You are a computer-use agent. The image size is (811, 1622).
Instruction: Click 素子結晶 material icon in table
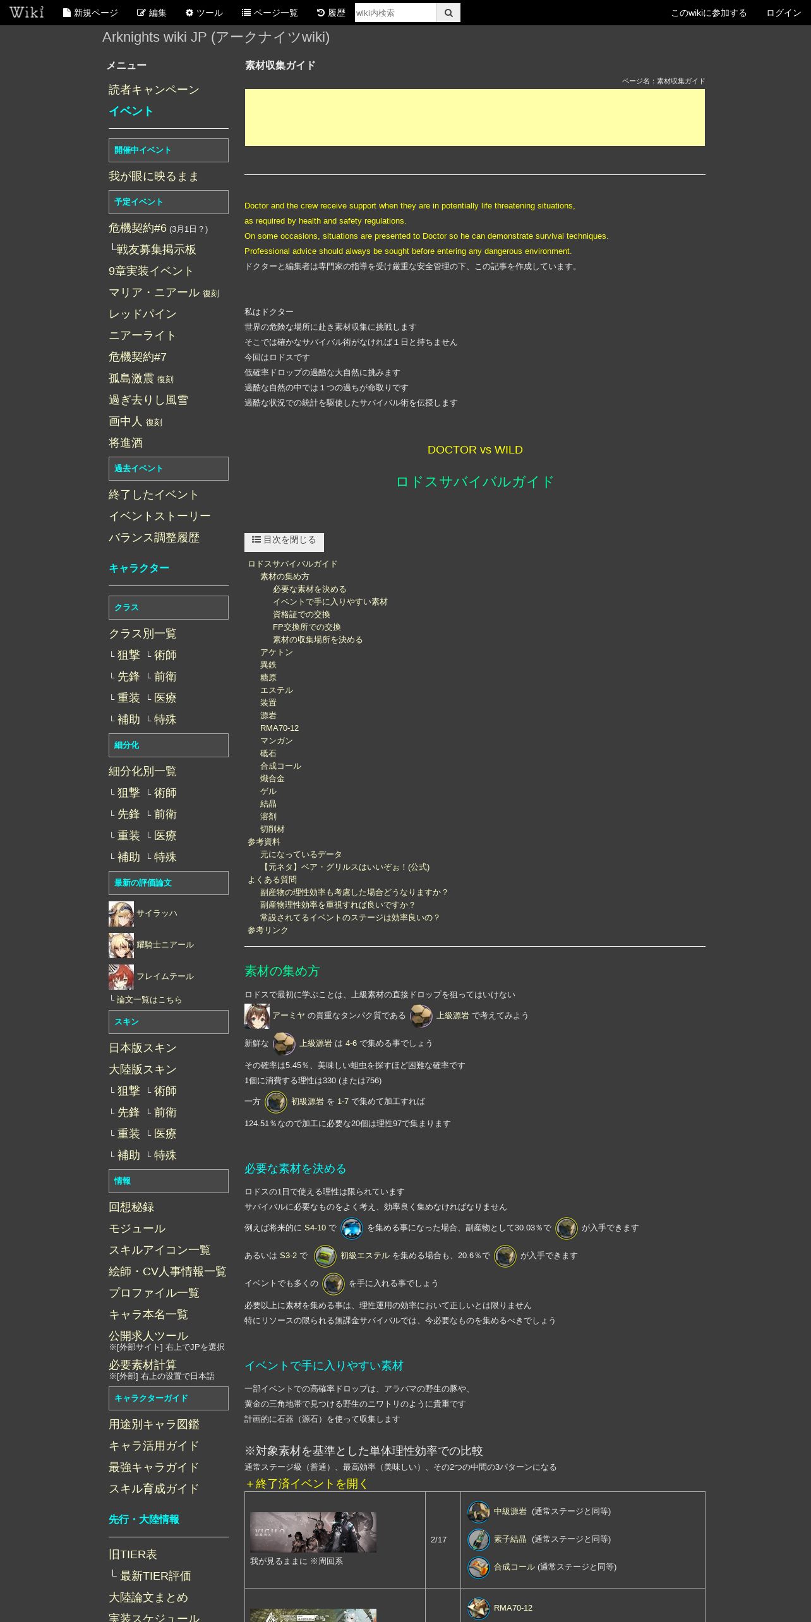[479, 1540]
